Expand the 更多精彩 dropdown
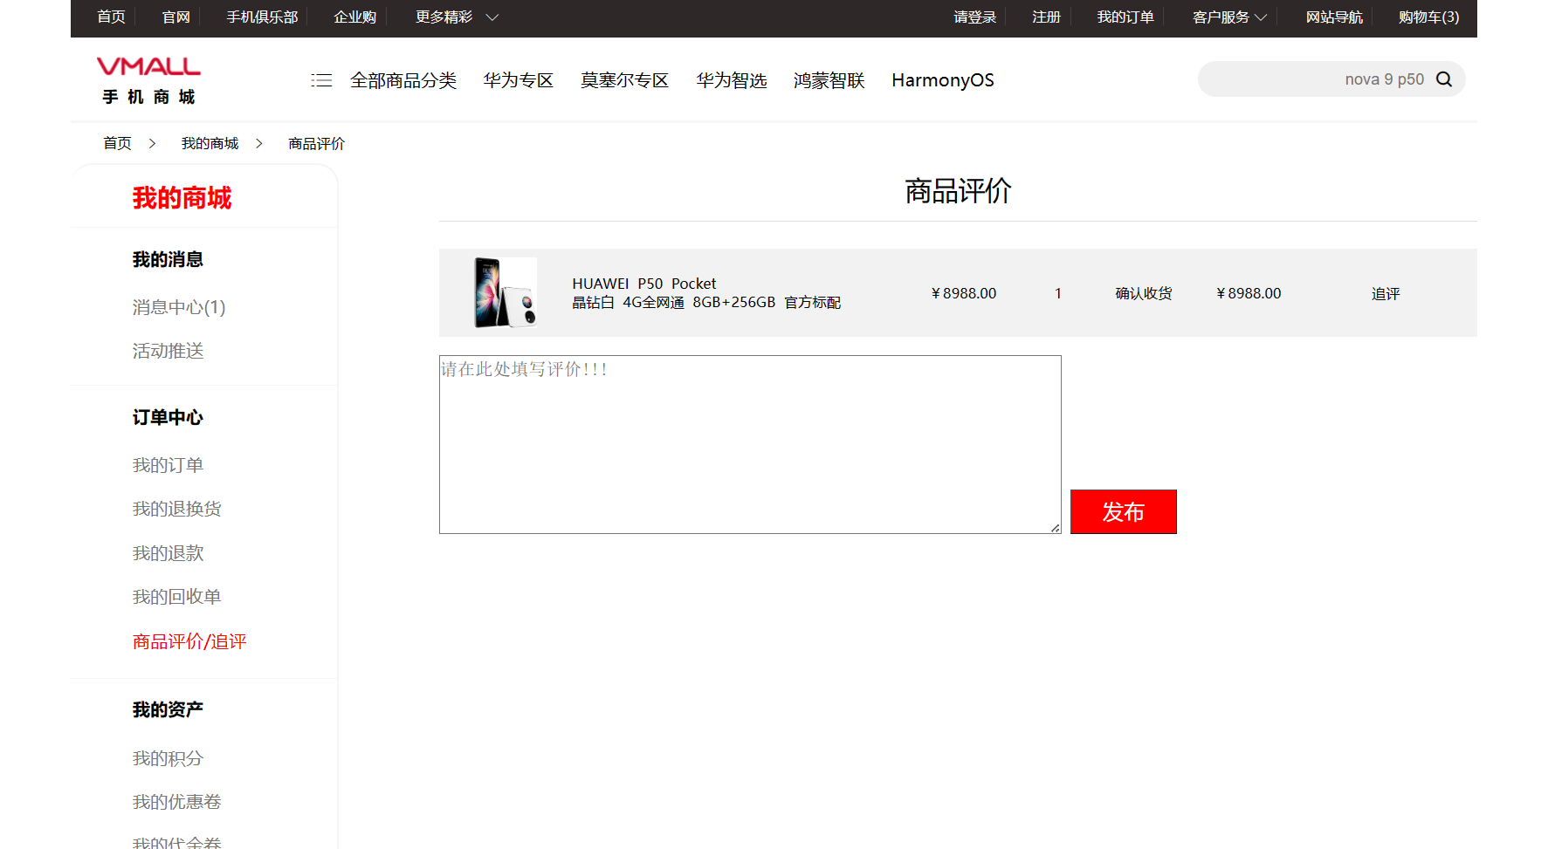This screenshot has height=849, width=1548. 457,17
